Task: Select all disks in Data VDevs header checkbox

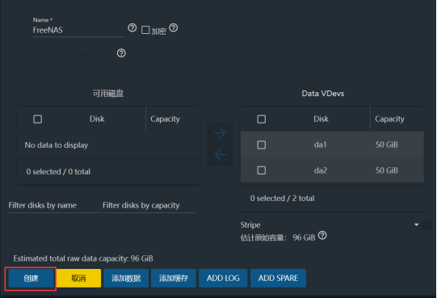Action: (261, 119)
